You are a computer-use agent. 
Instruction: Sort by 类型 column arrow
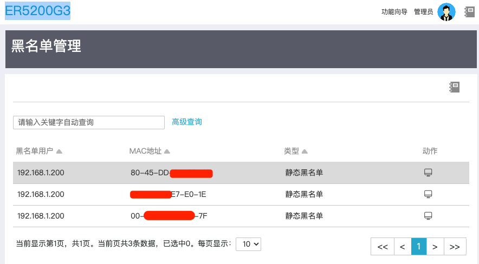click(305, 151)
